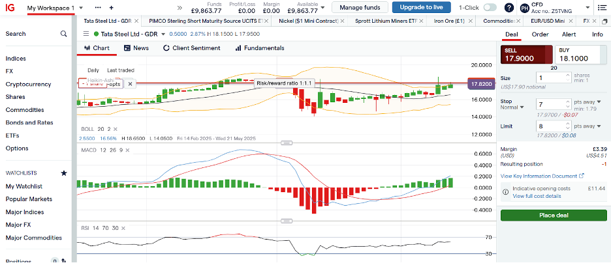The image size is (611, 263).
Task: Click Upgrade to live button
Action: click(421, 7)
